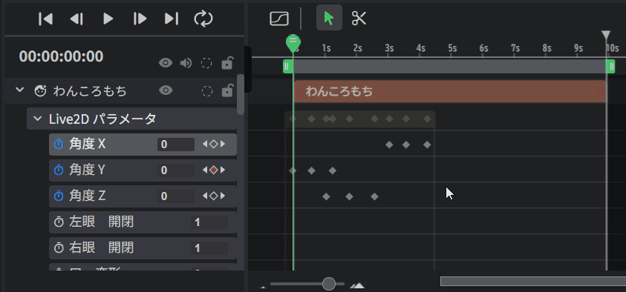Step forward one frame
626x292 pixels.
click(x=140, y=19)
